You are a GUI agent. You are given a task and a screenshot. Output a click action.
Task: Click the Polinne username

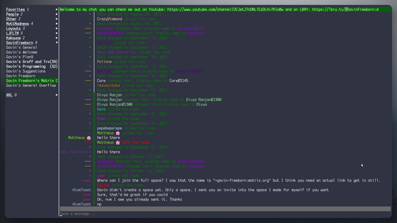[x=104, y=62]
